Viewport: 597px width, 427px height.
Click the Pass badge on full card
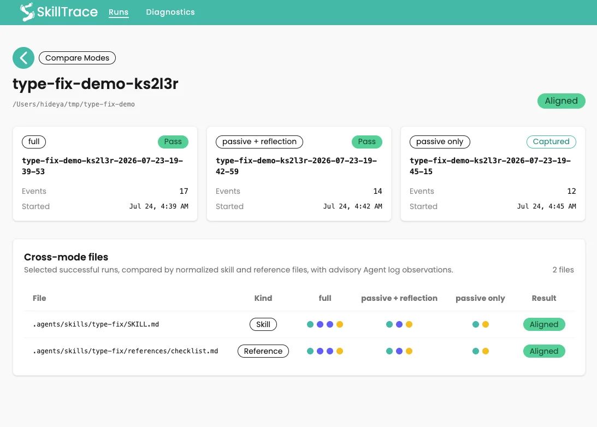(x=173, y=141)
